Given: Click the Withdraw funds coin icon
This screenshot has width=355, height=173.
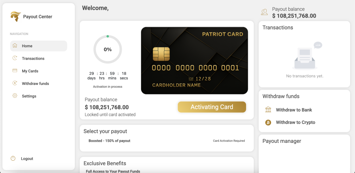Looking at the screenshot, I should (x=15, y=83).
